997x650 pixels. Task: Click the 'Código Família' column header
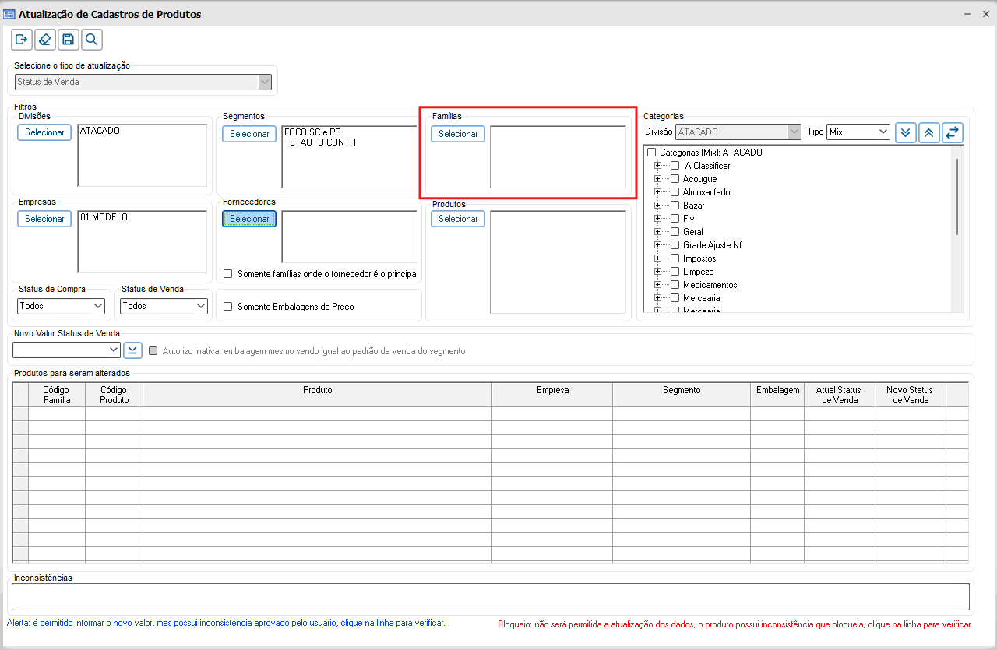tap(57, 395)
